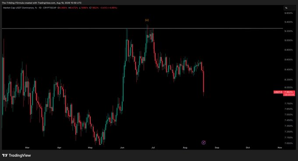Click the 8.600% price scale label

click(x=288, y=59)
